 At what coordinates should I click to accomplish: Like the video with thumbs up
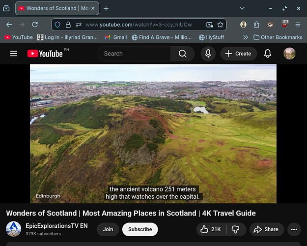211,229
